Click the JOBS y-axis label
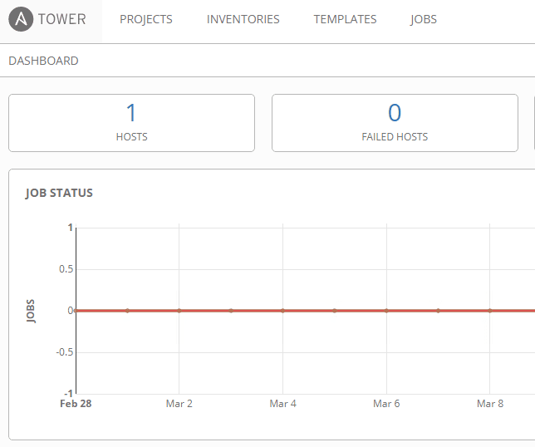Image resolution: width=535 pixels, height=447 pixels. coord(31,311)
